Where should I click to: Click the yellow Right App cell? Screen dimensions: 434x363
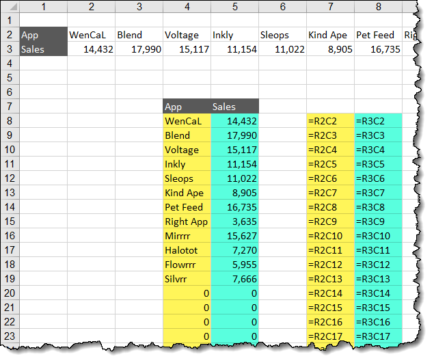pos(187,221)
